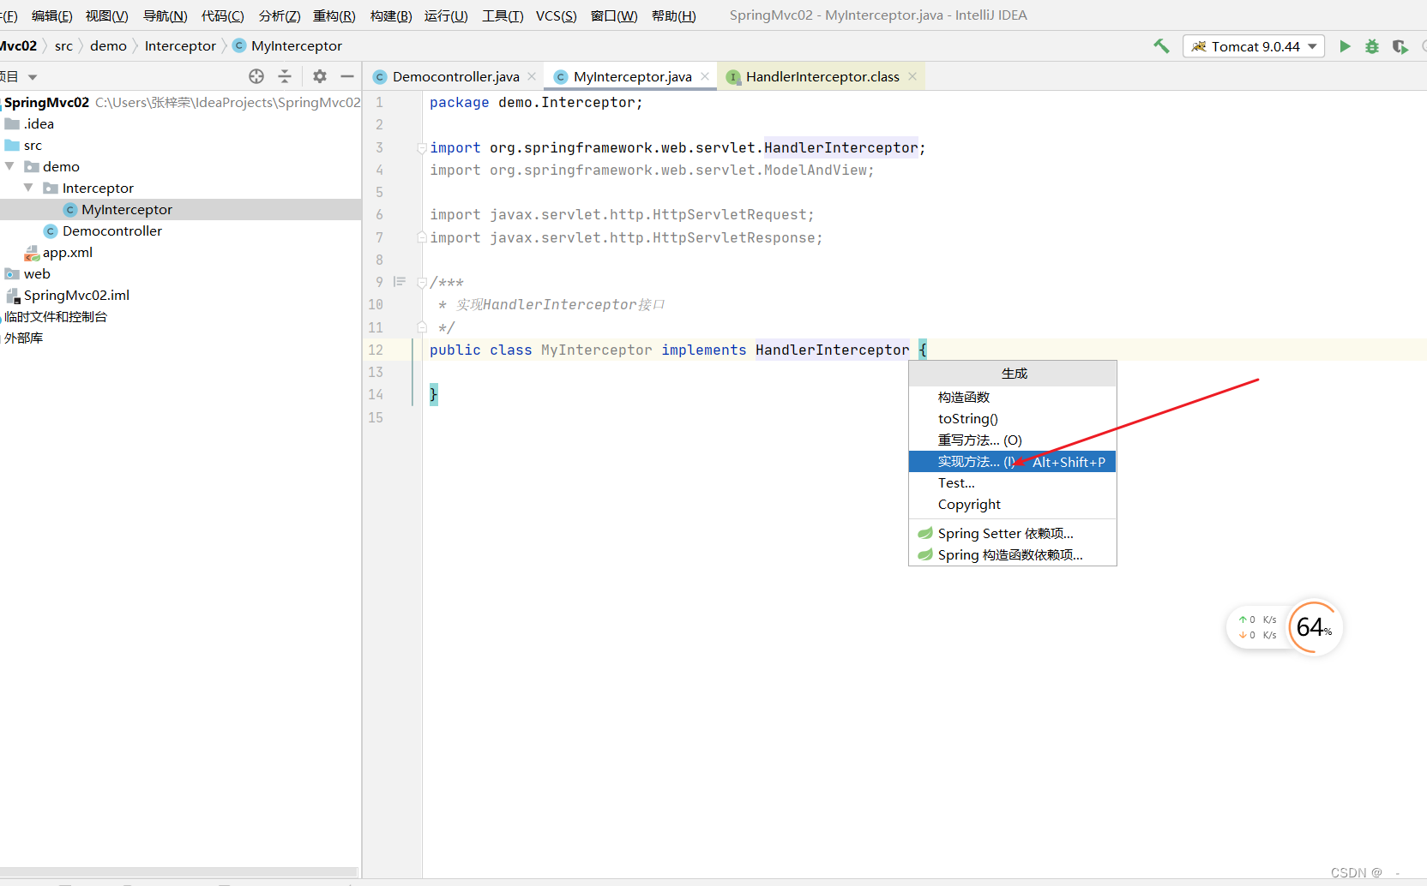Open the project view selector dropdown arrow
Screen dimensions: 1427x886
tap(33, 77)
